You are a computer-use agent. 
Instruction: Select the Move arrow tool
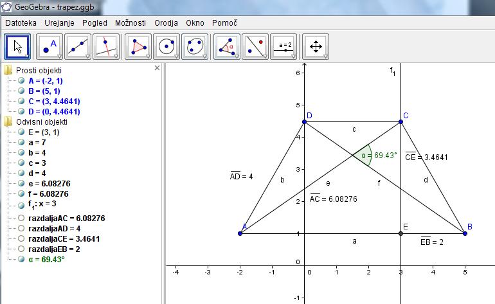(x=17, y=46)
